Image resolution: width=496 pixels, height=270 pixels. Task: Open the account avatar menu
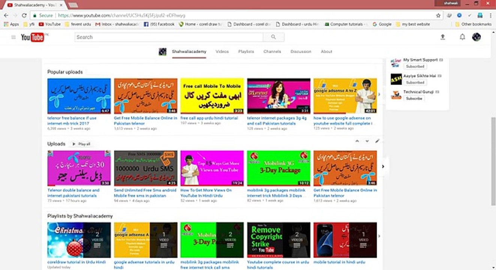[477, 37]
